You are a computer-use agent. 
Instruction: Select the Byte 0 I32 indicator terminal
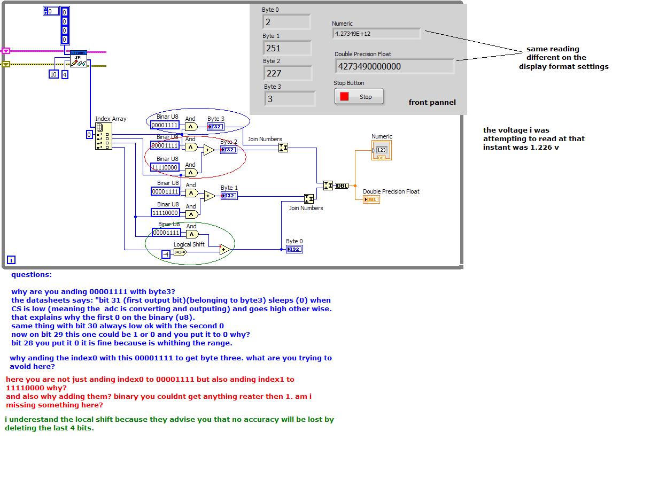click(294, 249)
